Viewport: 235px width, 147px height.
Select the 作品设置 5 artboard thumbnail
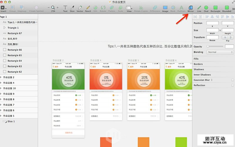coord(143,91)
